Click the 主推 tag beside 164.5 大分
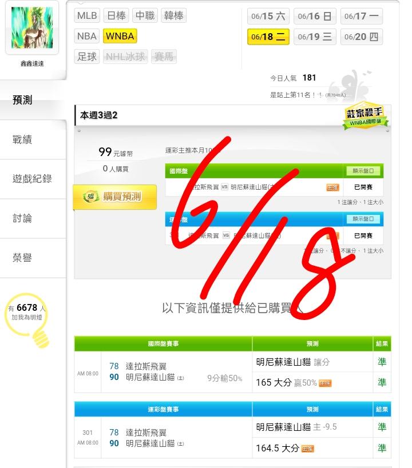412x468 pixels. pyautogui.click(x=308, y=449)
